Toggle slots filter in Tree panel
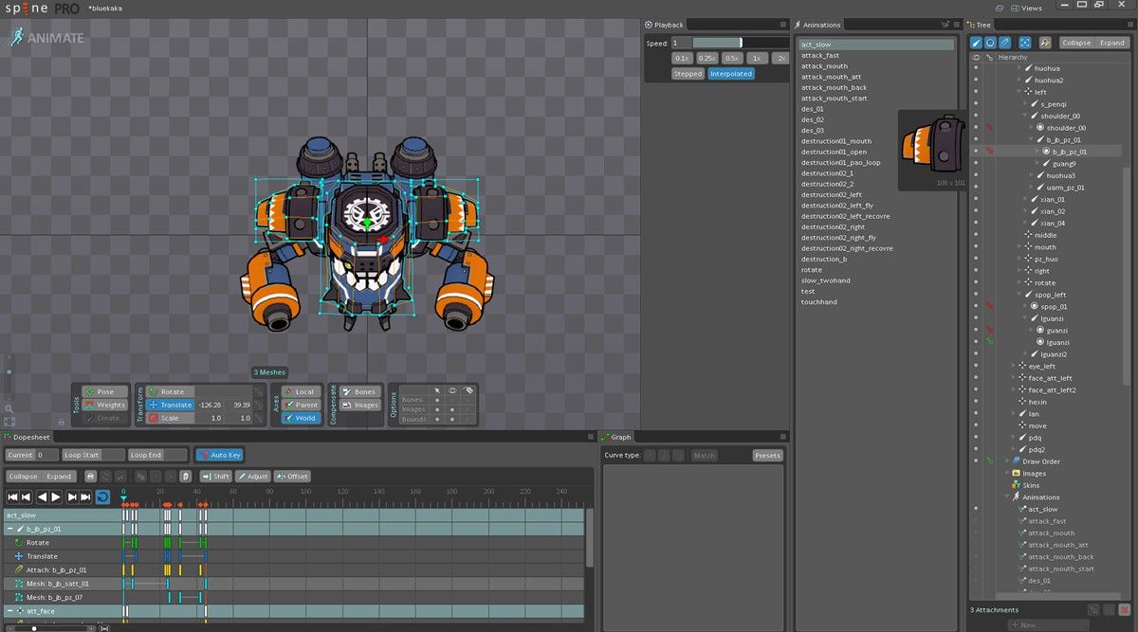1138x632 pixels. point(990,43)
